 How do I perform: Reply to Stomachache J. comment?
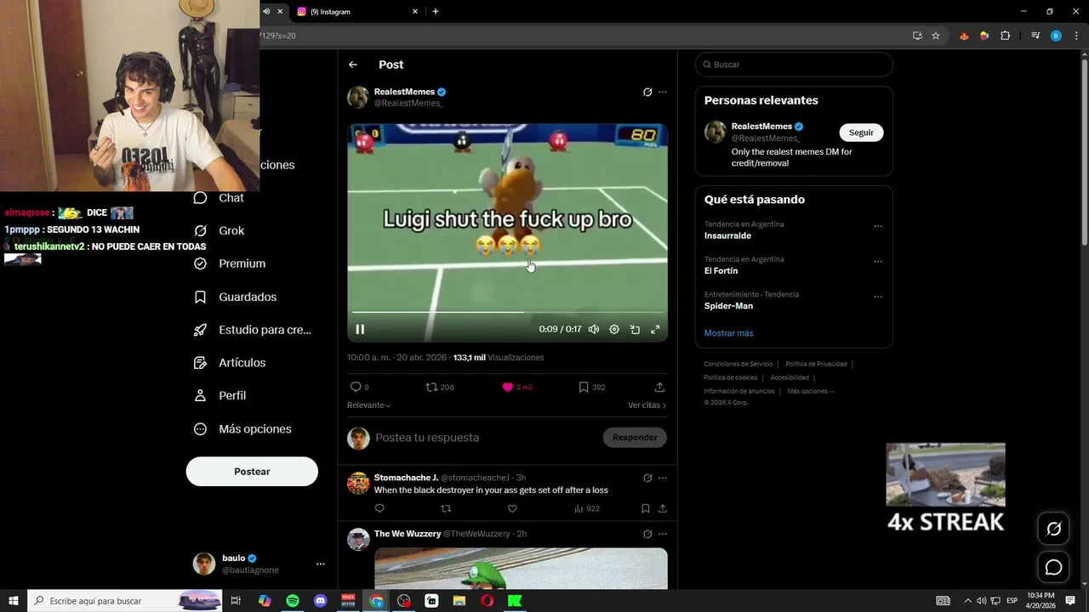pyautogui.click(x=379, y=508)
